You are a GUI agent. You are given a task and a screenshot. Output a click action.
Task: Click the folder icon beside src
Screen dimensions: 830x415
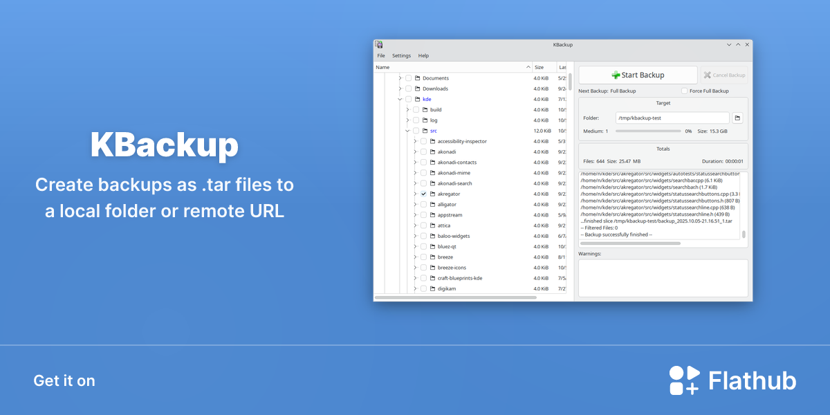425,131
